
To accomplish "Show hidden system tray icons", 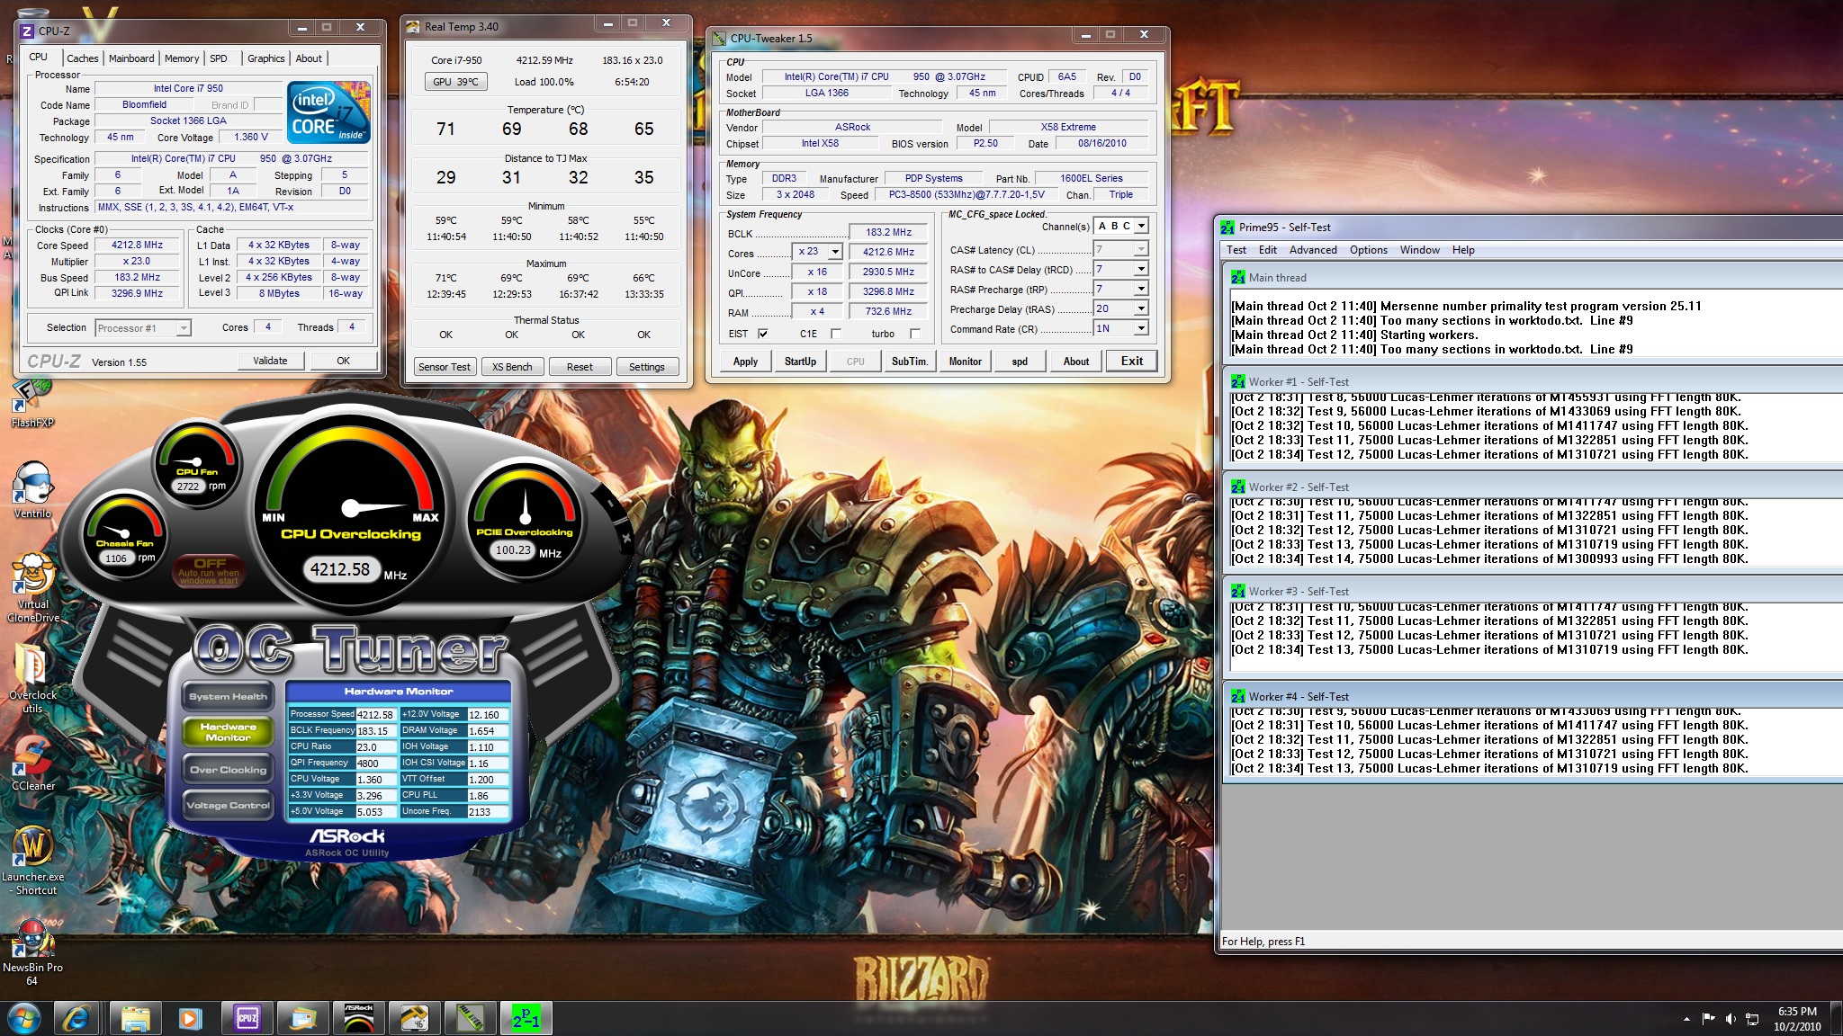I will tap(1686, 1019).
